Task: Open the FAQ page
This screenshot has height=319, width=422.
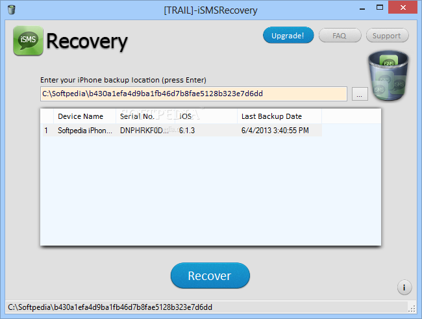Action: (340, 36)
